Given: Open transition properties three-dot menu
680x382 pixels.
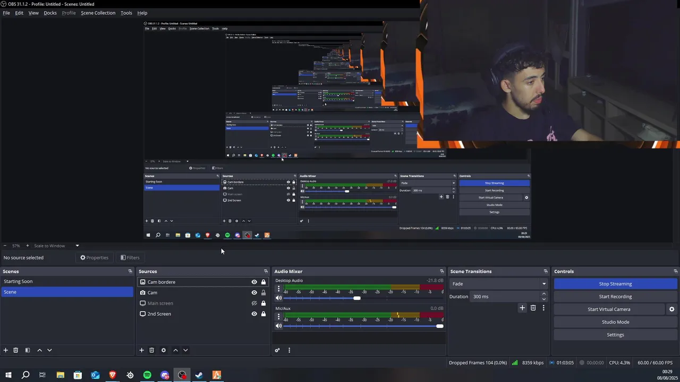Looking at the screenshot, I should click(x=543, y=308).
